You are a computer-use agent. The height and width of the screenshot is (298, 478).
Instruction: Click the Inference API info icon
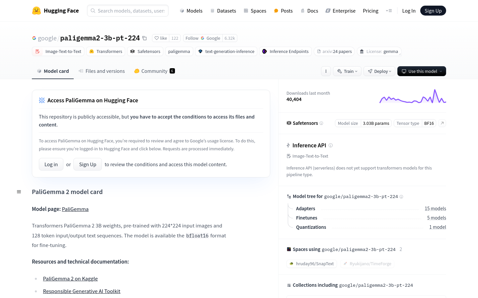pyautogui.click(x=331, y=145)
